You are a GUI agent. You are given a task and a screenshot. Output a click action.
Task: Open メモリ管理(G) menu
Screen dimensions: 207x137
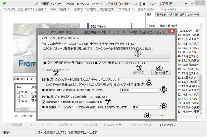(107, 9)
